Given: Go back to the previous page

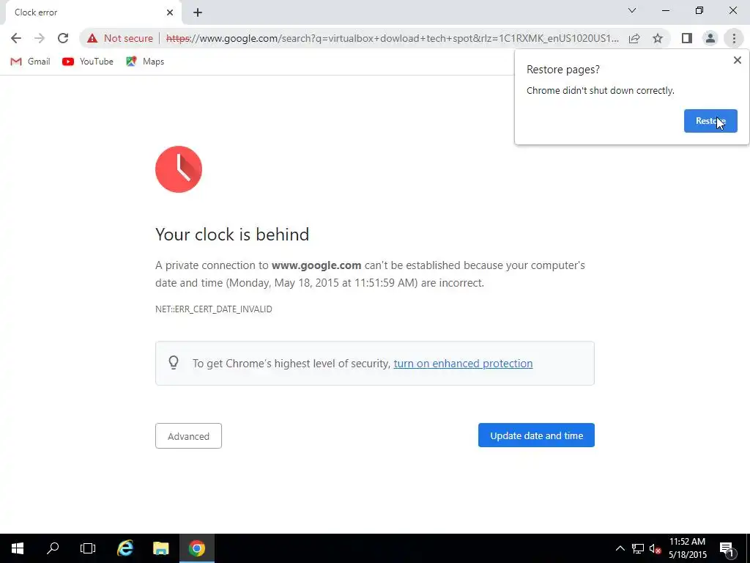Looking at the screenshot, I should 16,38.
